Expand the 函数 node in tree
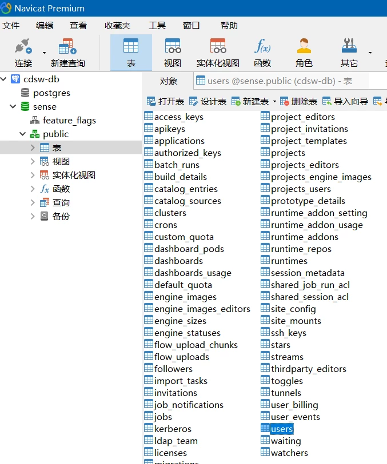The image size is (387, 464). (33, 189)
